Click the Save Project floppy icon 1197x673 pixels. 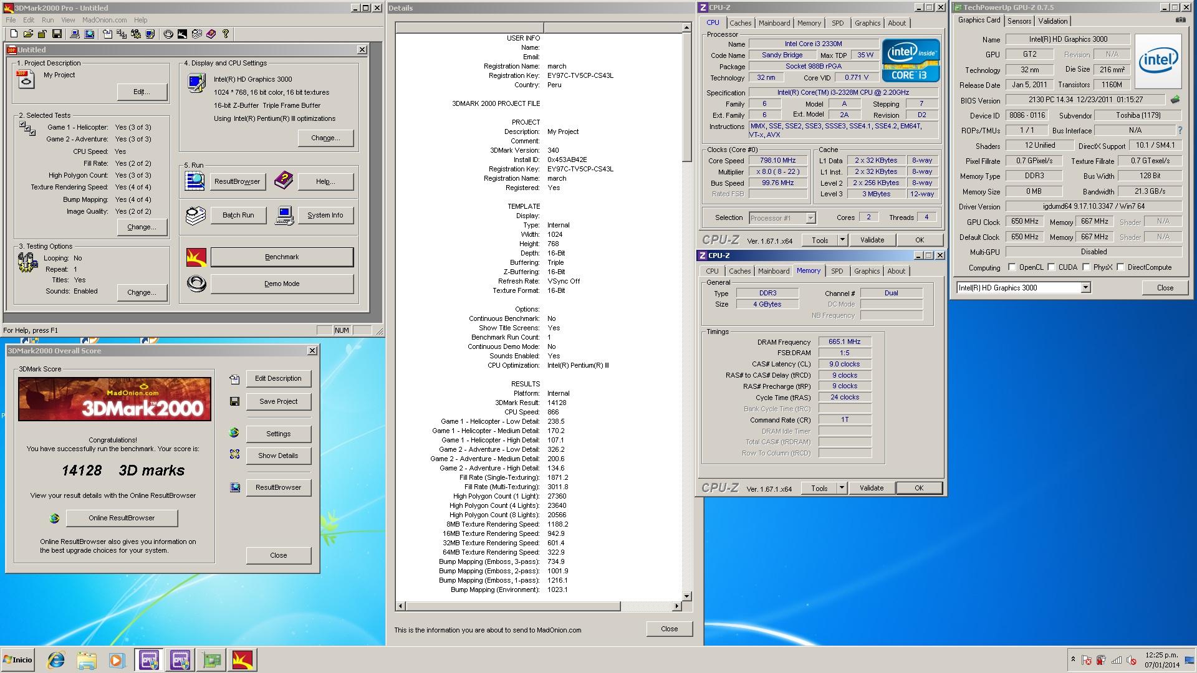(234, 401)
